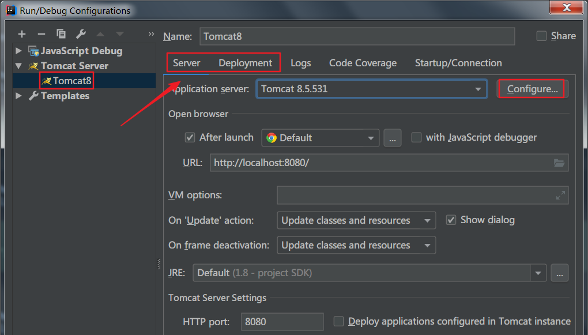Click the HTTP port field
The image size is (588, 335).
282,322
